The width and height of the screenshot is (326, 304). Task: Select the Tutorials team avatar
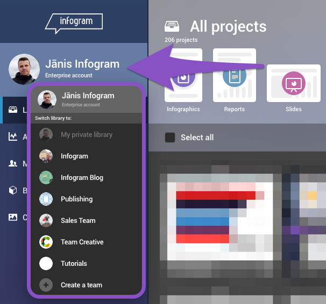[x=46, y=263]
